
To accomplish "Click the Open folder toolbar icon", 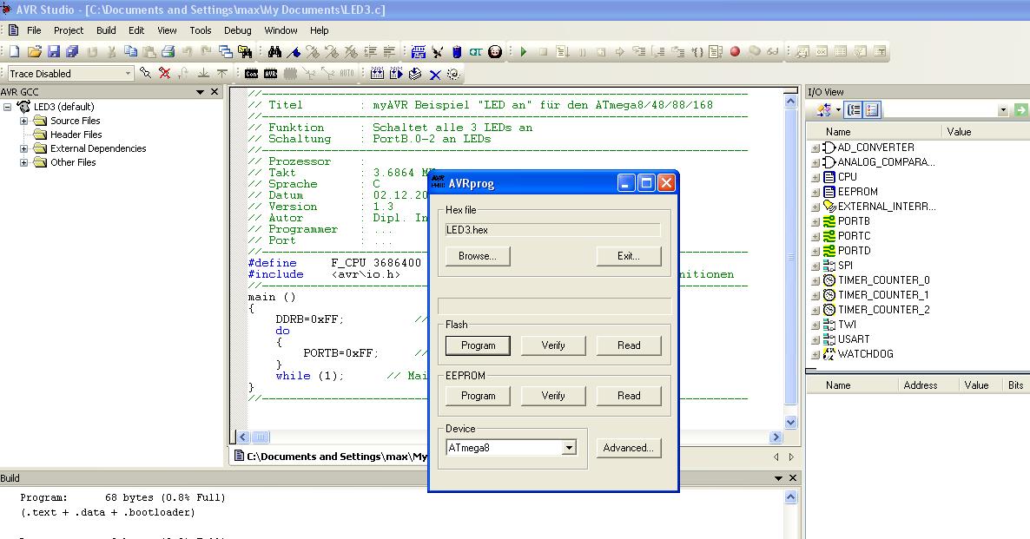I will 34,51.
